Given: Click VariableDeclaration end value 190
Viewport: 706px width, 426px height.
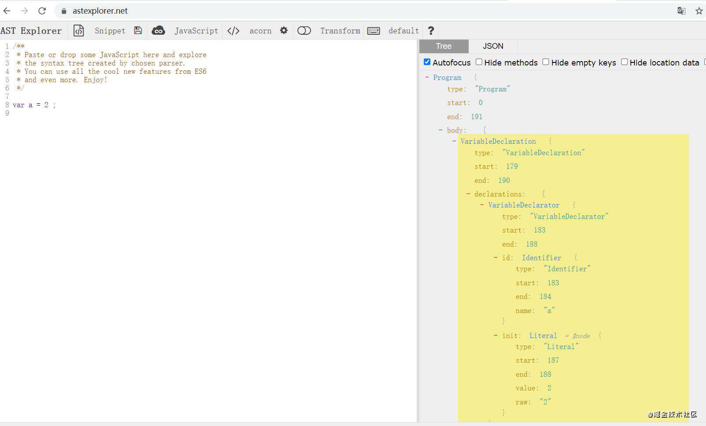Looking at the screenshot, I should tap(504, 180).
